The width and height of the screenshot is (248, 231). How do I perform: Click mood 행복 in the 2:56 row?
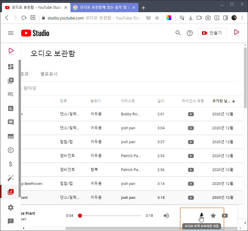(94, 170)
